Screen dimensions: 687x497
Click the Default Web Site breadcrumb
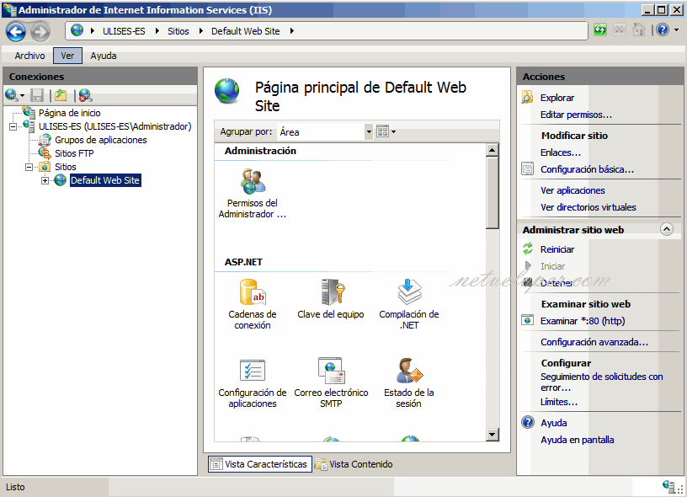(x=245, y=31)
